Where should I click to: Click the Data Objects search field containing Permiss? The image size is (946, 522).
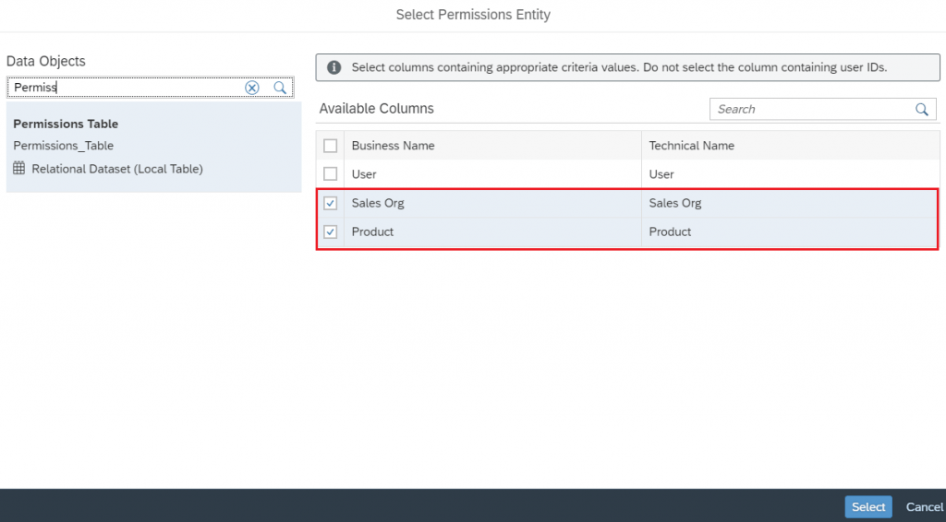(127, 88)
